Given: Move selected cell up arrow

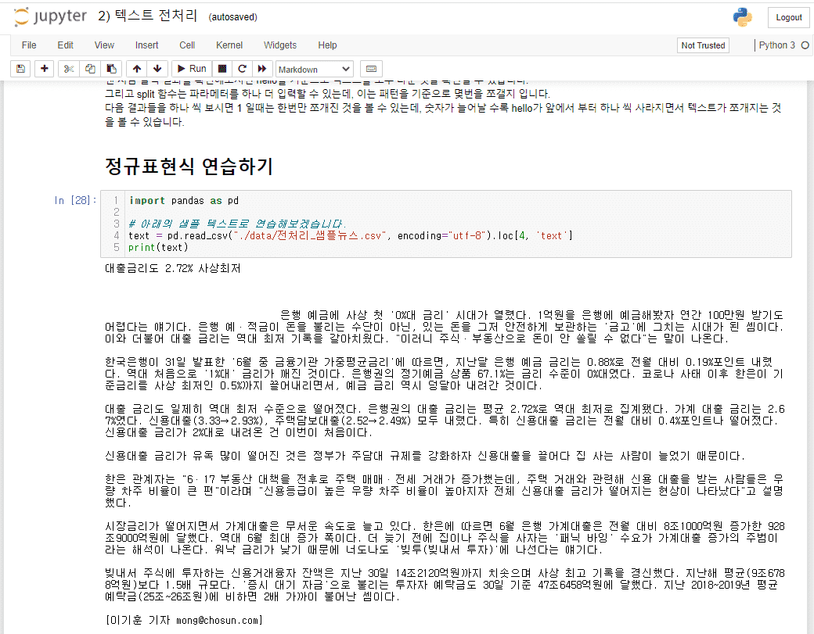Looking at the screenshot, I should pyautogui.click(x=136, y=69).
